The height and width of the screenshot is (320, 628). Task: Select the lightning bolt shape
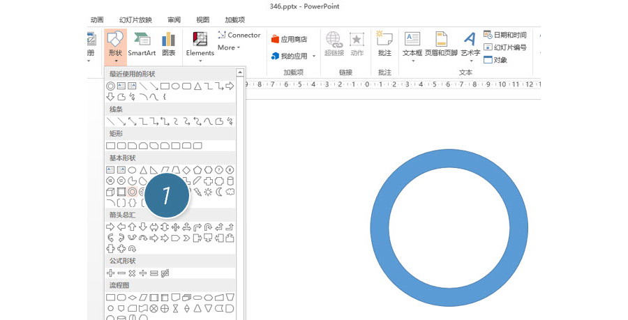(x=197, y=192)
